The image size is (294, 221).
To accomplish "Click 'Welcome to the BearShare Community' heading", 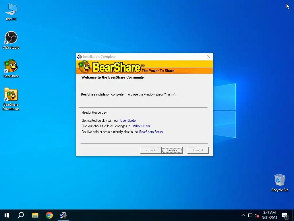I will click(x=113, y=77).
